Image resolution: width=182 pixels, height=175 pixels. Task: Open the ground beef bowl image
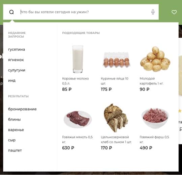[155, 118]
